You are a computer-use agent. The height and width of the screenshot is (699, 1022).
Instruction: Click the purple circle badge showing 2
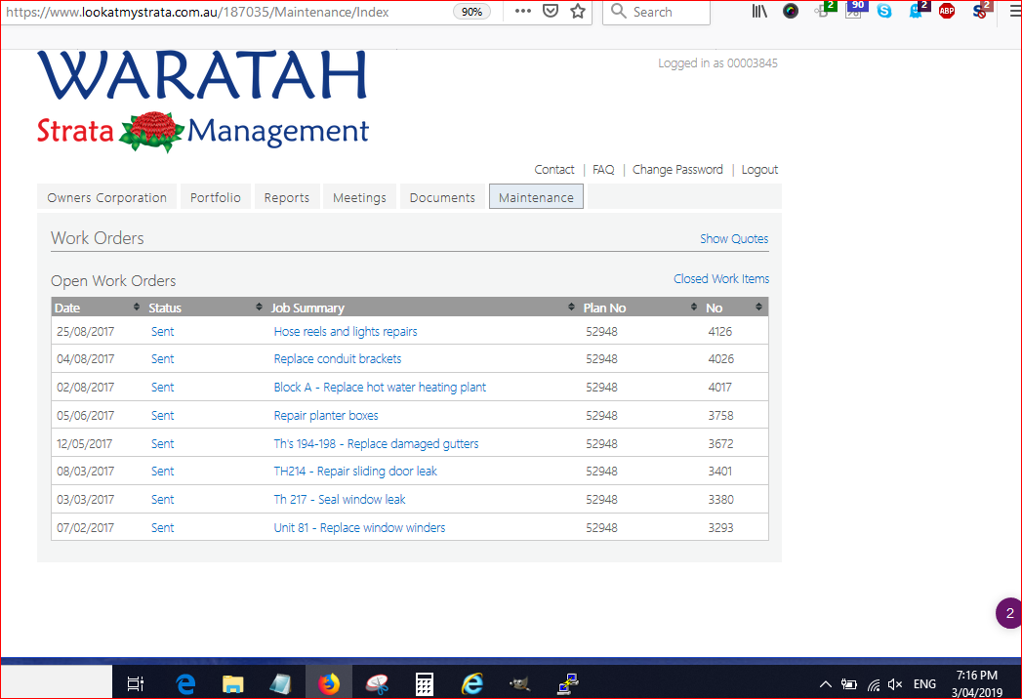pyautogui.click(x=1009, y=613)
